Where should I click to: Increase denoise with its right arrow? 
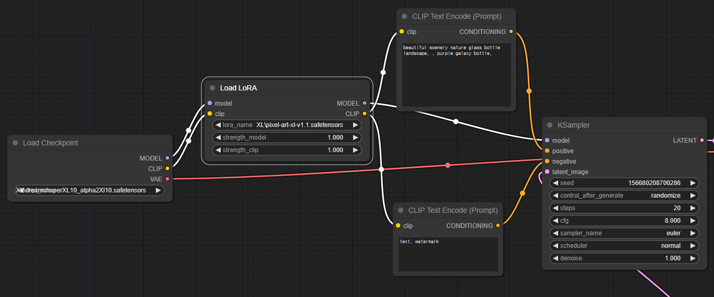(x=693, y=258)
